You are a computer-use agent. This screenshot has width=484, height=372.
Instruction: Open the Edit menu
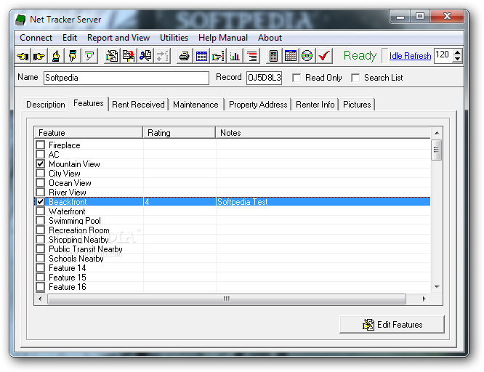coord(70,38)
